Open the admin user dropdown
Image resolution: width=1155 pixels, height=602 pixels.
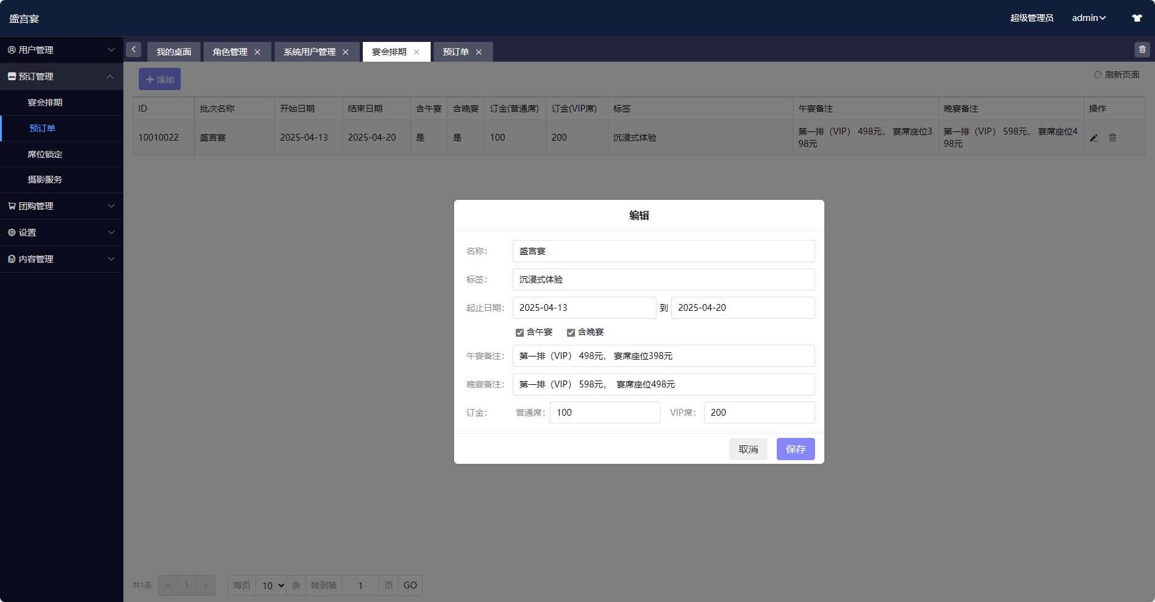[x=1088, y=19]
